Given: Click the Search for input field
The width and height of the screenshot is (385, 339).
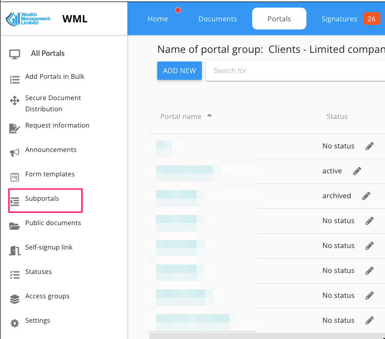Looking at the screenshot, I should point(294,71).
